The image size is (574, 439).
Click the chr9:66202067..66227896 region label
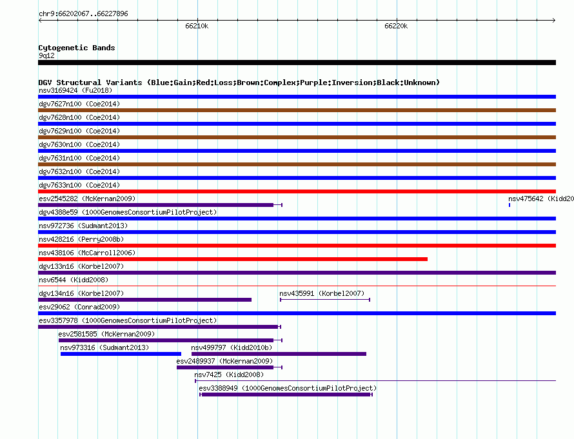click(x=83, y=14)
